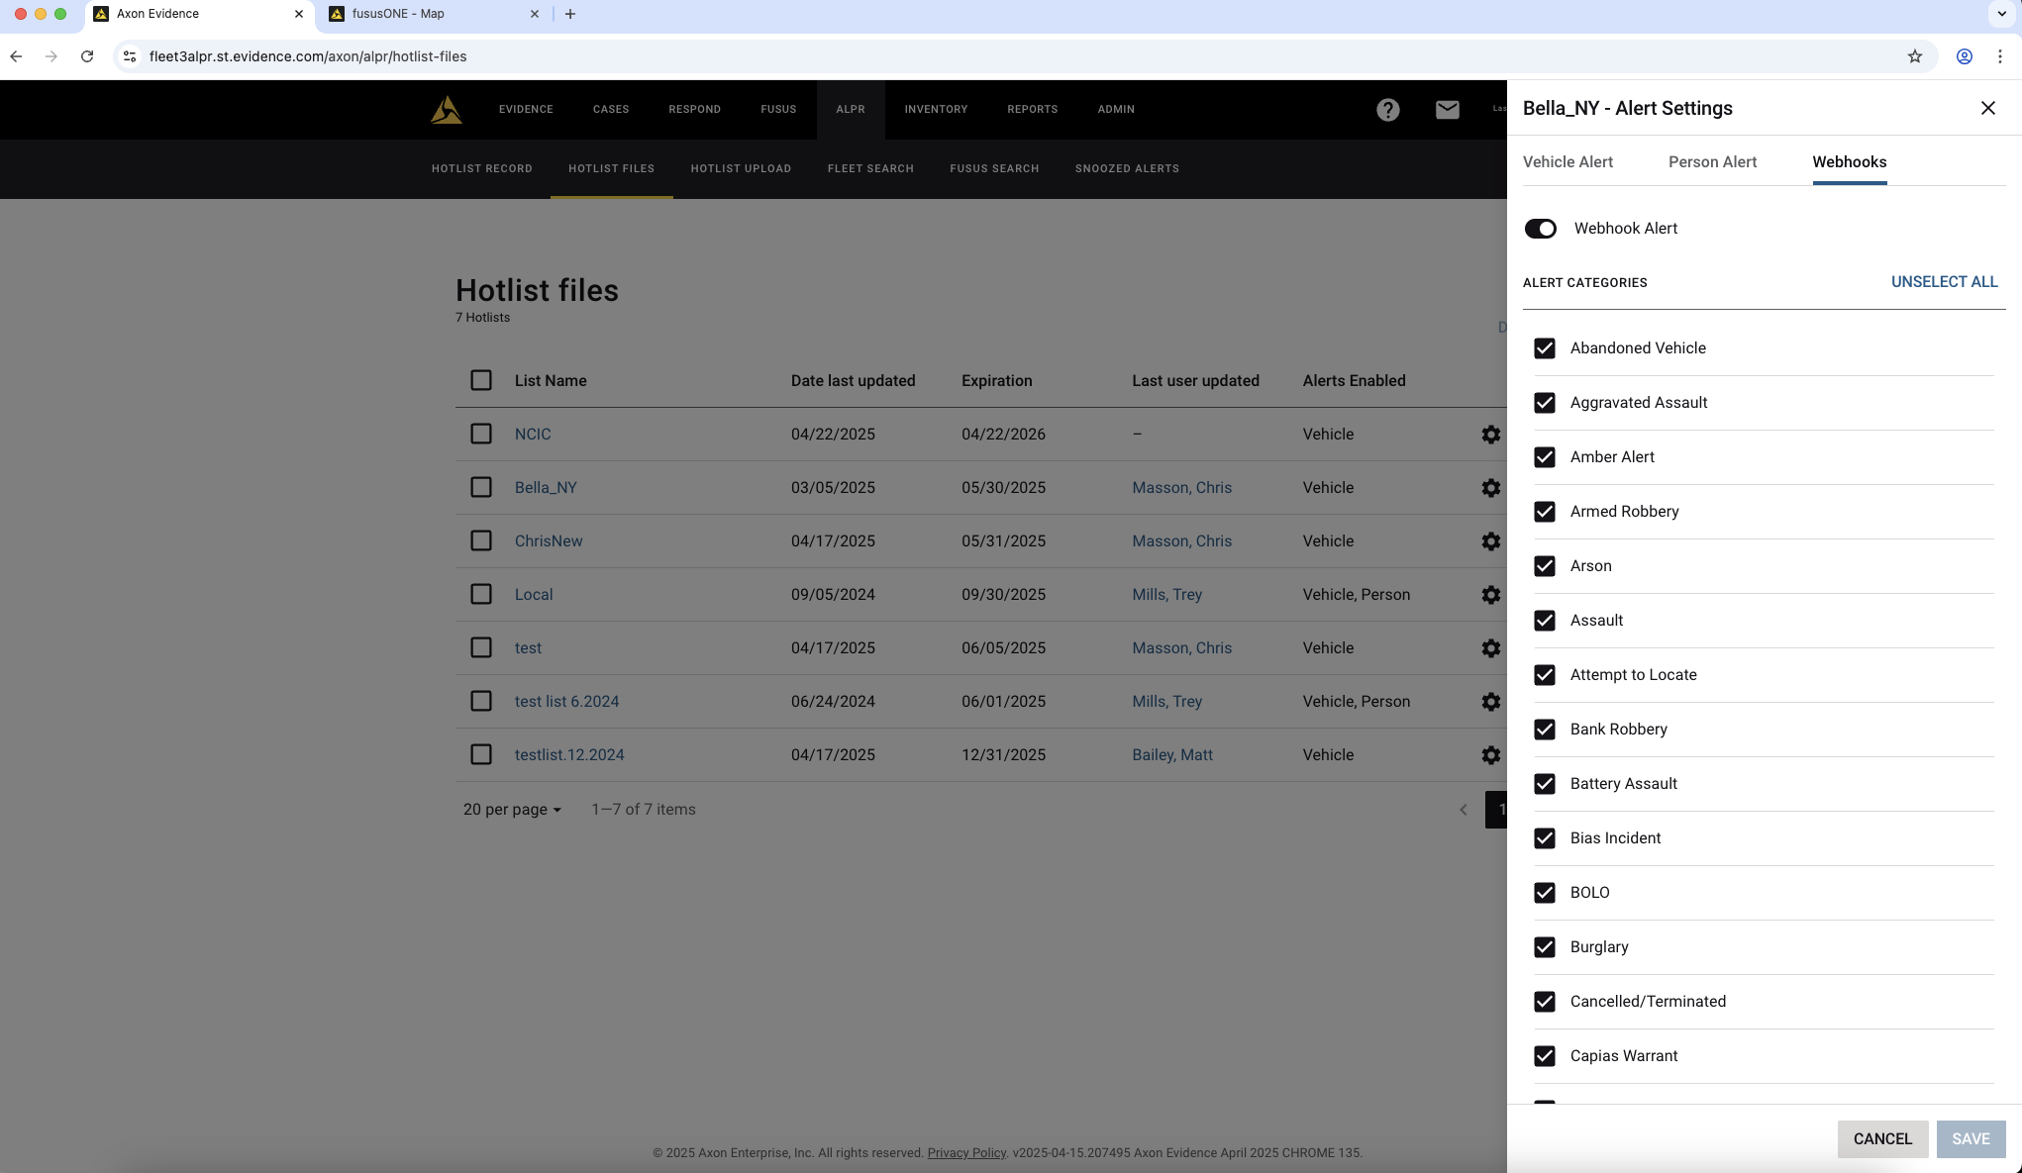Open the REPORTS menu item

(x=1031, y=109)
